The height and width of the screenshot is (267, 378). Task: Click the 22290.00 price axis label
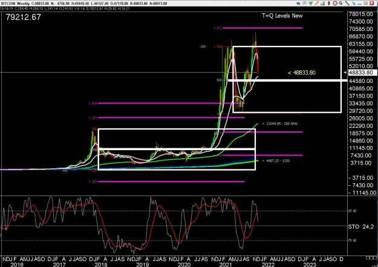click(x=360, y=126)
